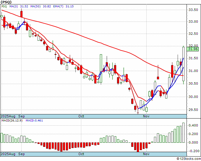Screen dimensions: 201x161
Task: Click 2025Aug on the price chart date axis
Action: coord(8,116)
